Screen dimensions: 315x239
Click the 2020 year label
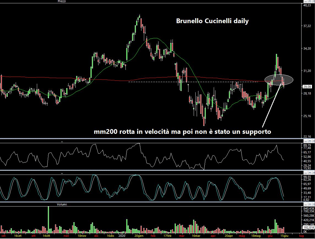tap(122, 236)
